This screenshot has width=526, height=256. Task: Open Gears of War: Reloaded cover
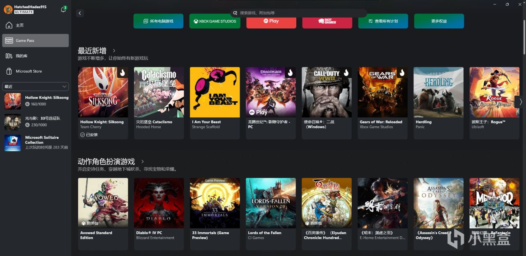pyautogui.click(x=382, y=92)
